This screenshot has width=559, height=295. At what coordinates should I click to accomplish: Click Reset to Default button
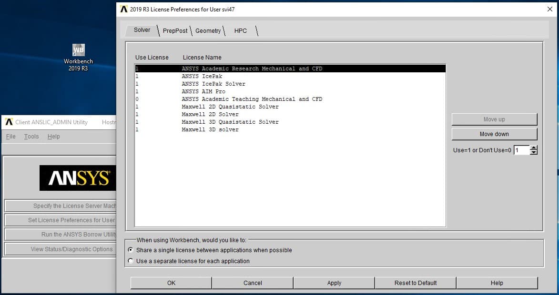[416, 283]
